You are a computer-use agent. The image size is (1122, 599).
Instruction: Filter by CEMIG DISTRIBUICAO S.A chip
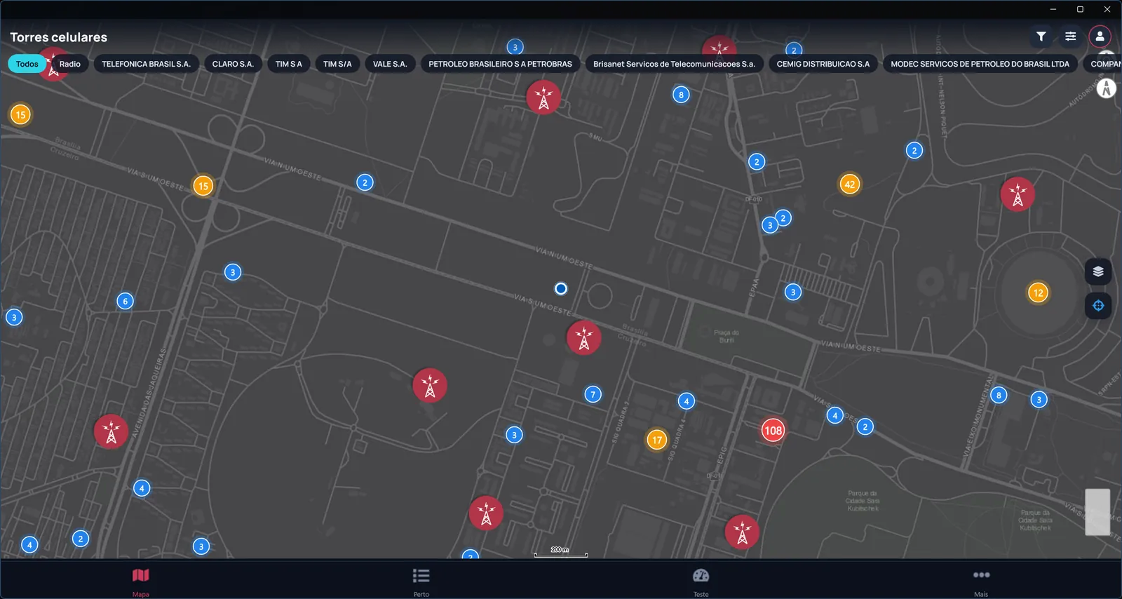tap(823, 64)
